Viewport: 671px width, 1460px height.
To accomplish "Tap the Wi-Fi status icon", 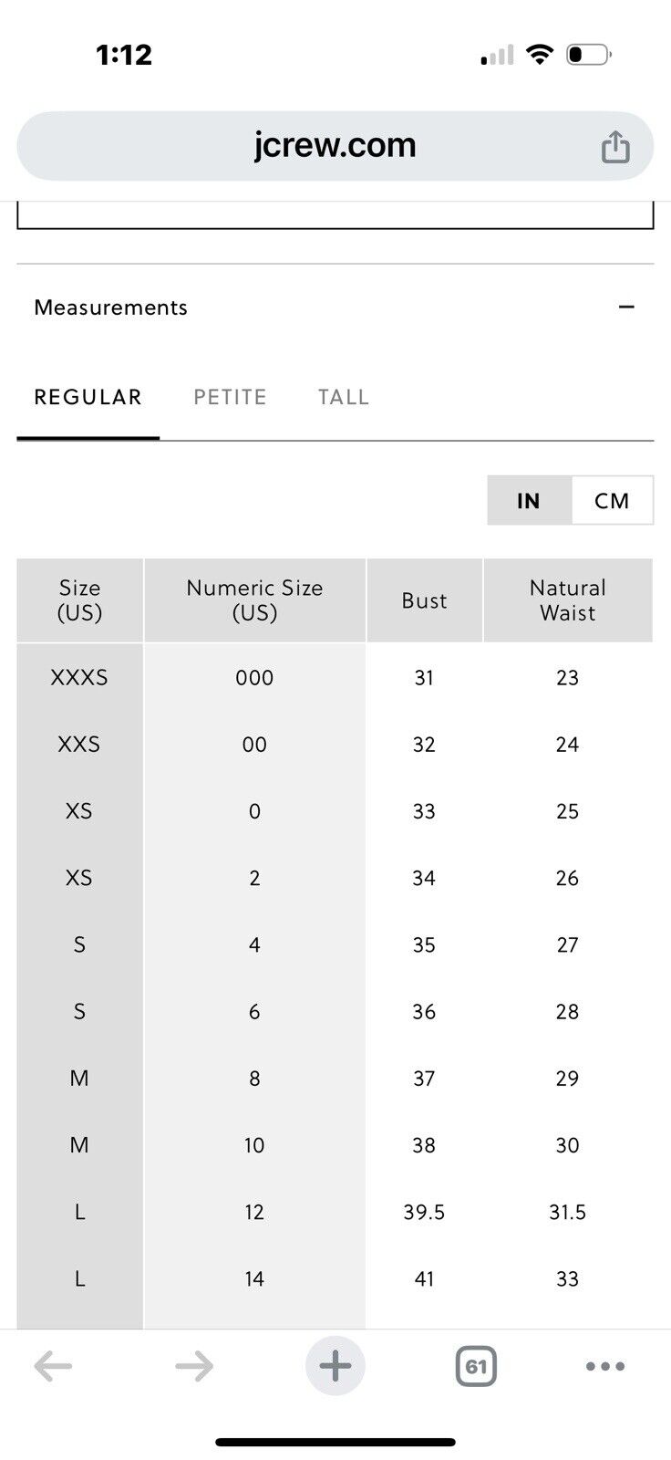I will [541, 55].
